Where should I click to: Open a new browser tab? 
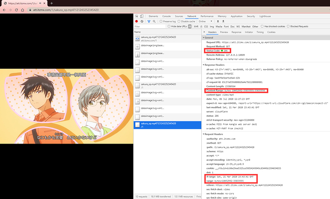52,3
